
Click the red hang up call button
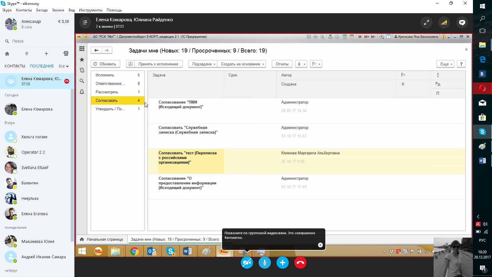[x=300, y=263]
